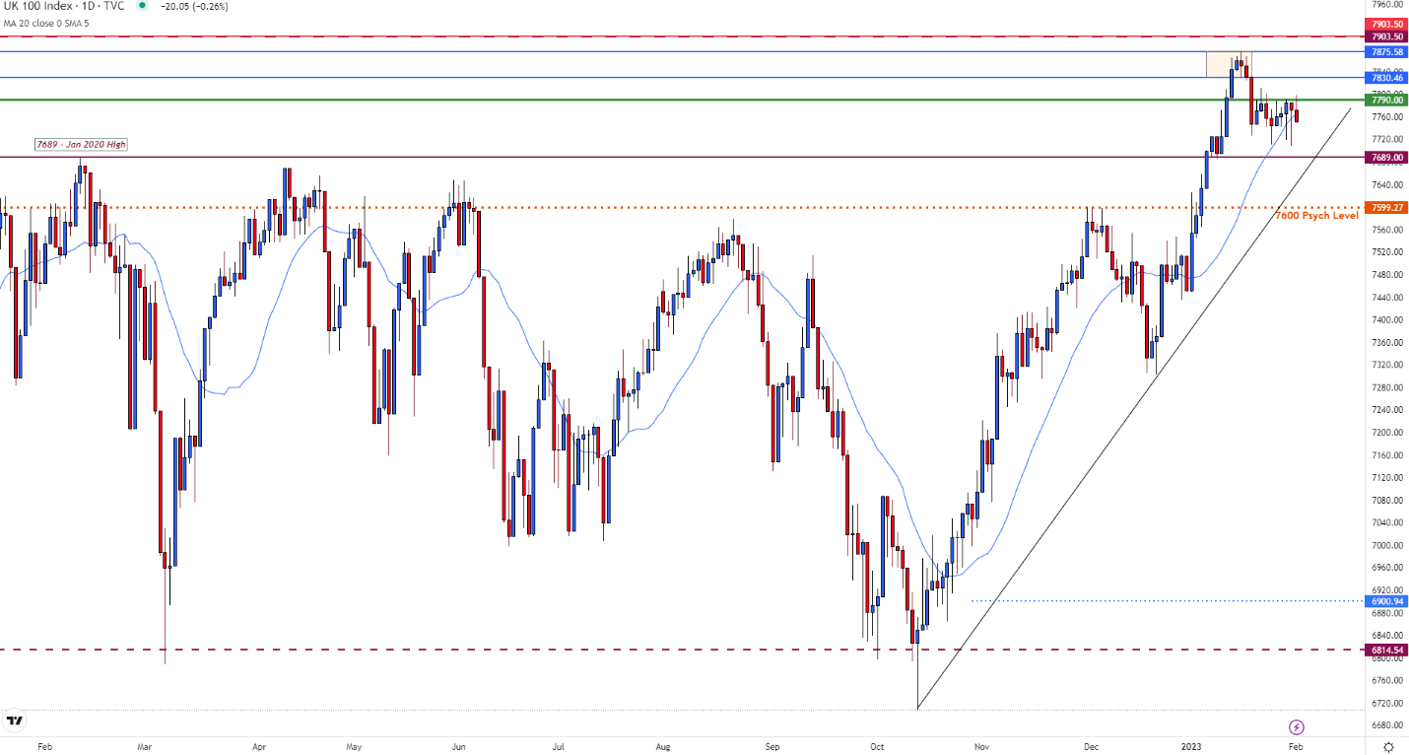Click the 7080.00 price scale value
This screenshot has width=1409, height=755.
pyautogui.click(x=1385, y=501)
